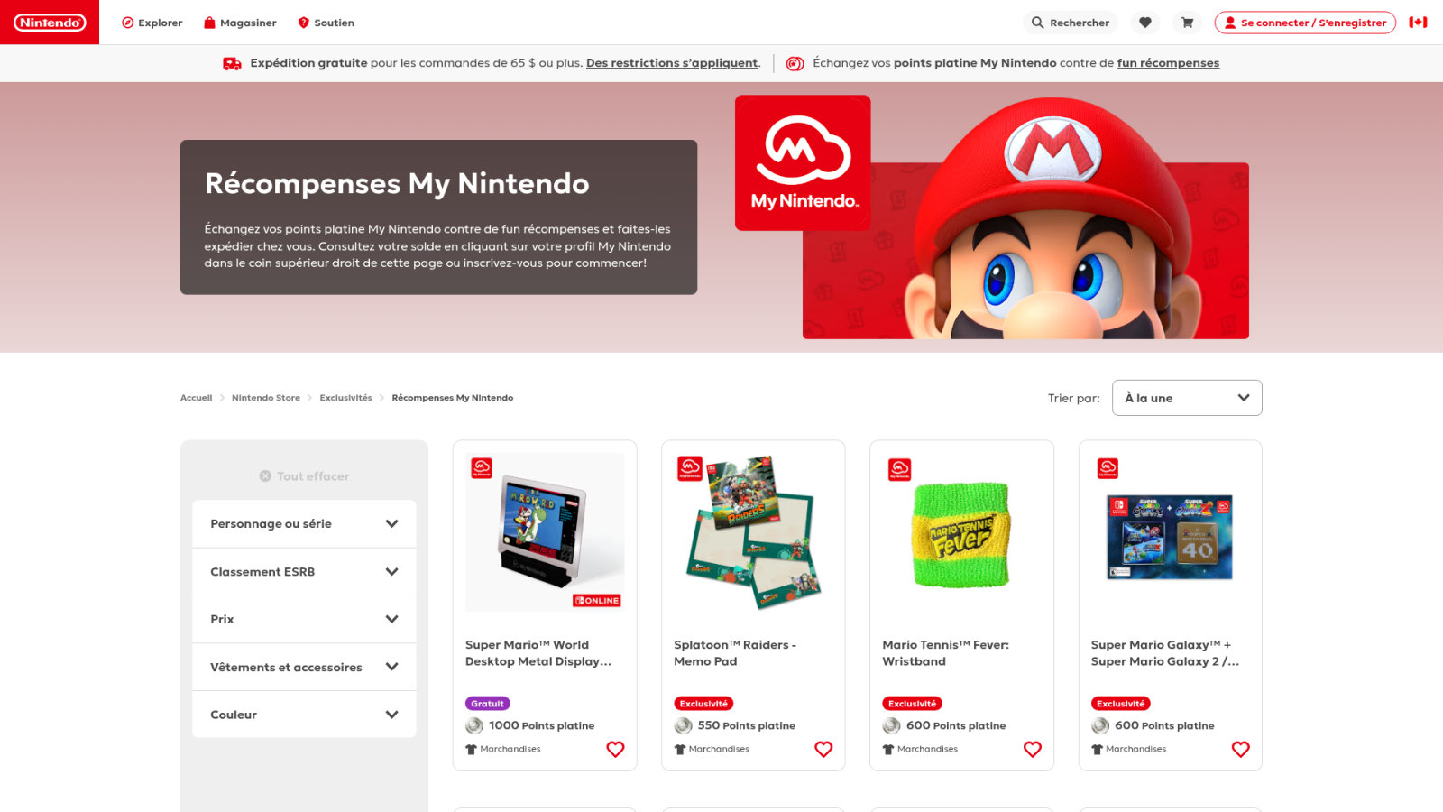Open the wish list heart in header
The height and width of the screenshot is (812, 1443).
pos(1145,23)
